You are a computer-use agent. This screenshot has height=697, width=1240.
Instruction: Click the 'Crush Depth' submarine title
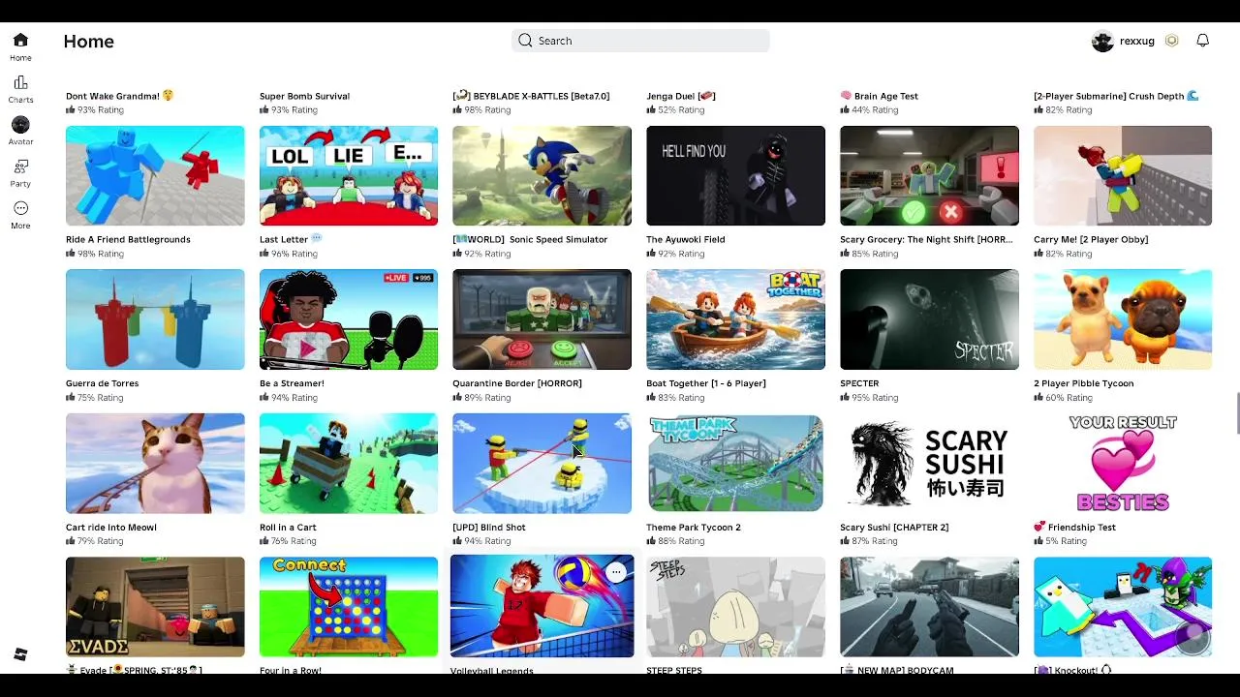1116,96
